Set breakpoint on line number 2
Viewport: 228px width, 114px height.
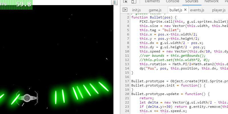(x=128, y=17)
